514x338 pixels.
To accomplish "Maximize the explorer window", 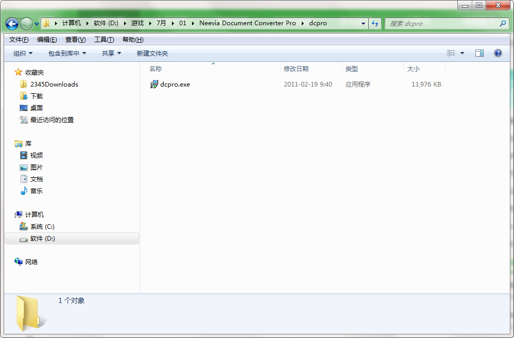I will [x=479, y=5].
